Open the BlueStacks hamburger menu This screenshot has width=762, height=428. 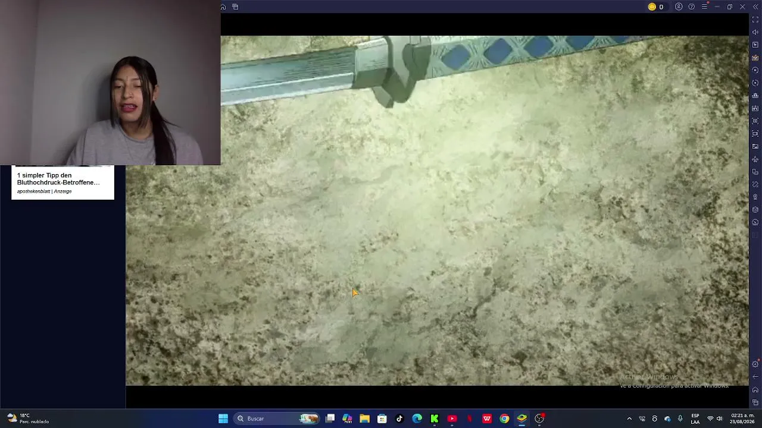tap(704, 7)
